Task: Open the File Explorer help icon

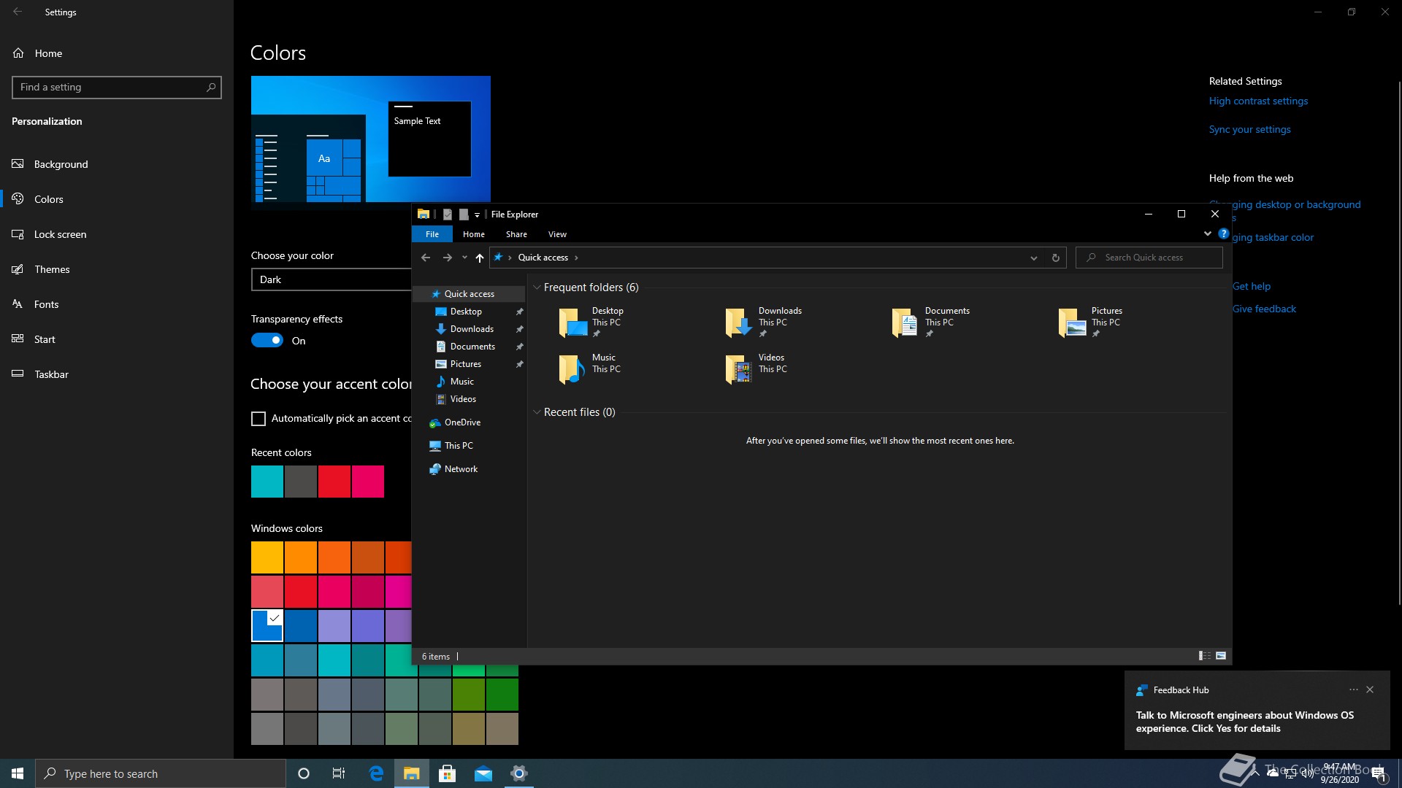Action: tap(1224, 233)
